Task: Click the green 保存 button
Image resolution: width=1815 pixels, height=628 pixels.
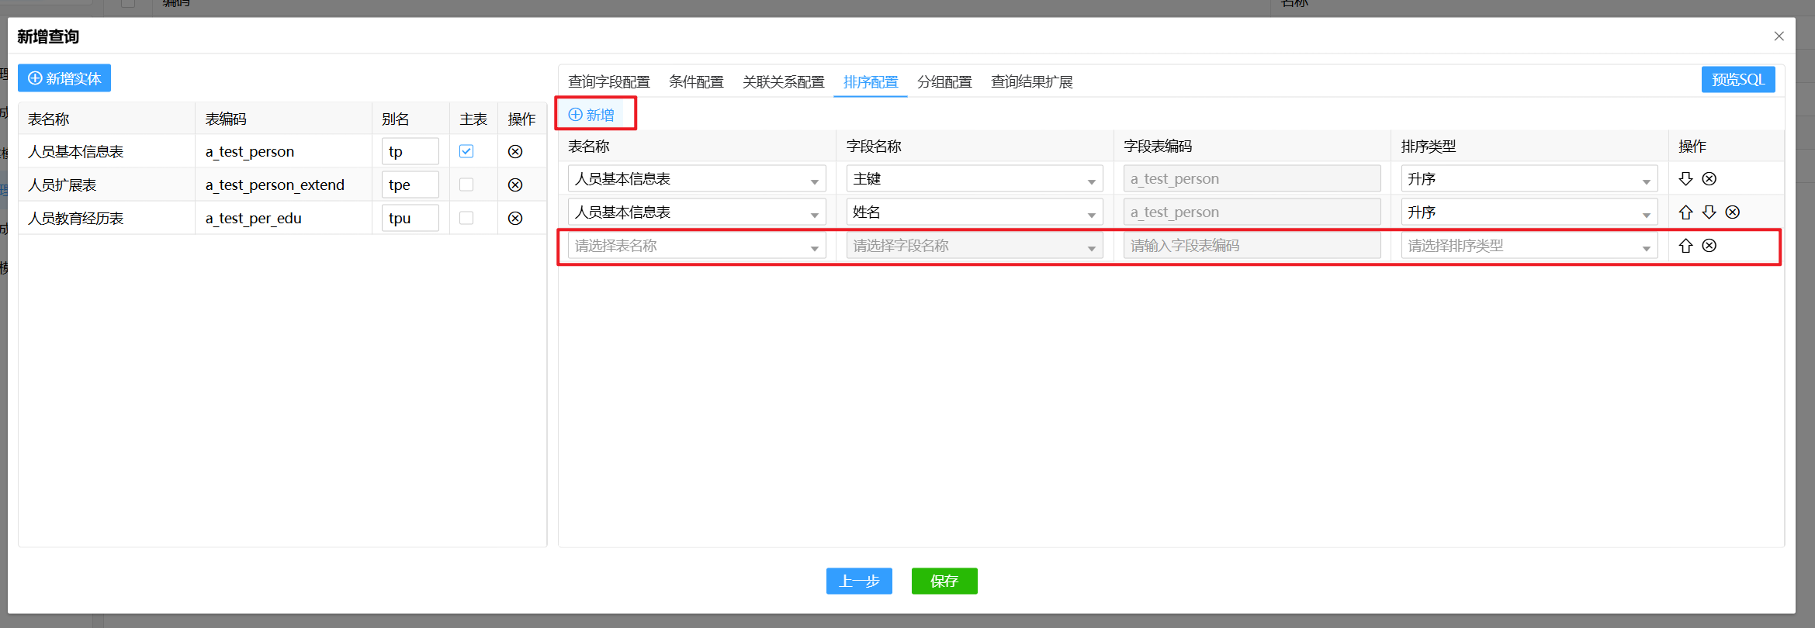Action: (944, 581)
